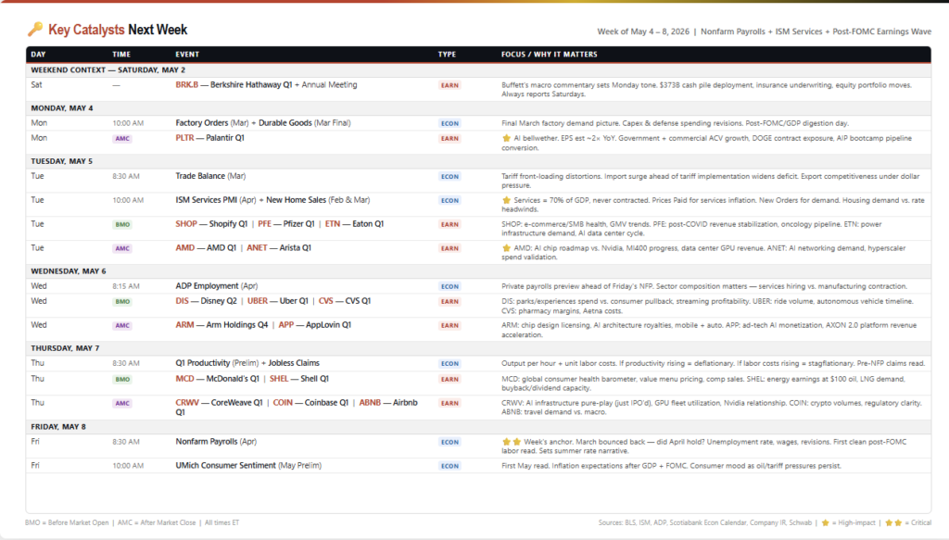Click the ETN ticker
The width and height of the screenshot is (949, 540).
(x=333, y=224)
